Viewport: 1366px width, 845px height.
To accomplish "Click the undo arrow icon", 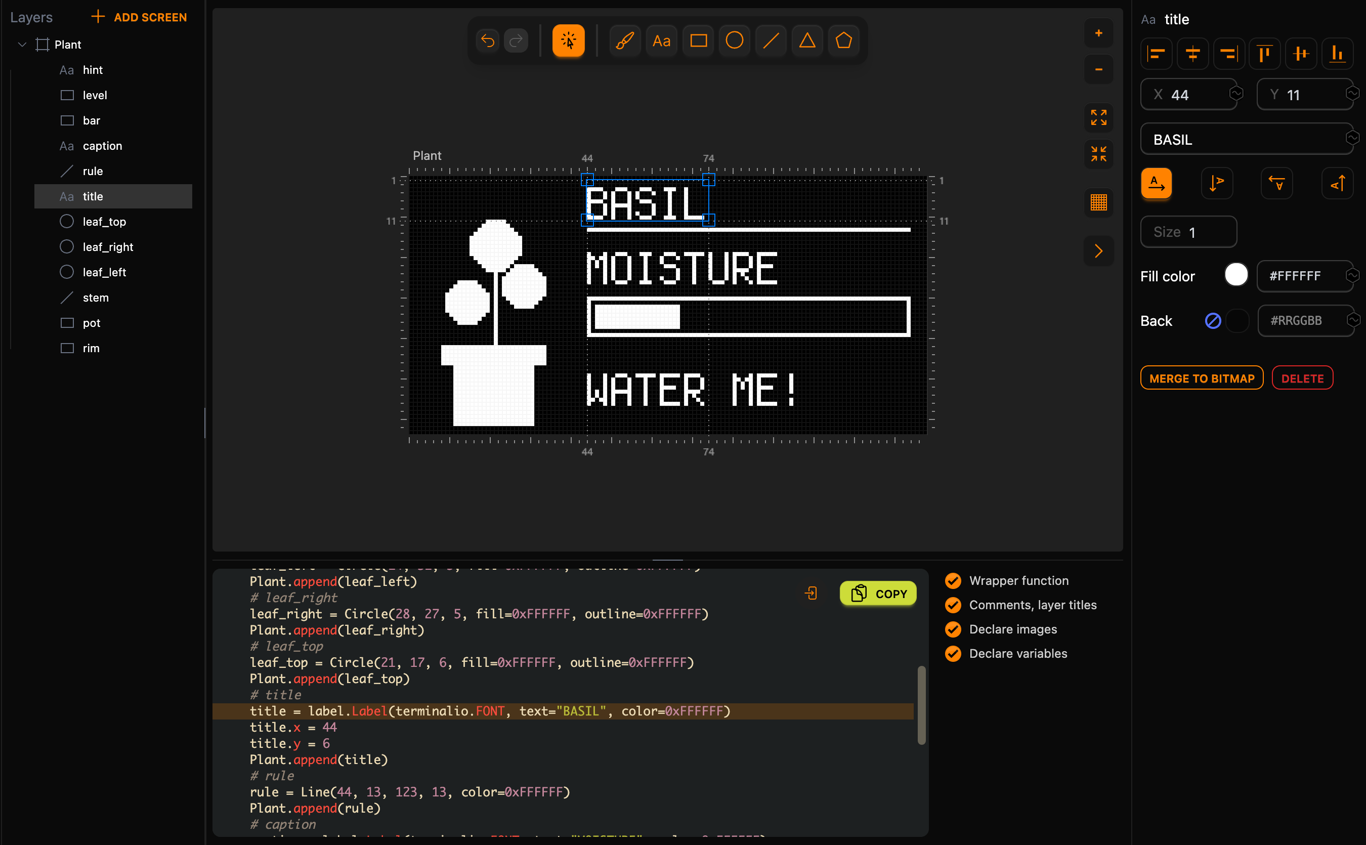I will coord(487,41).
